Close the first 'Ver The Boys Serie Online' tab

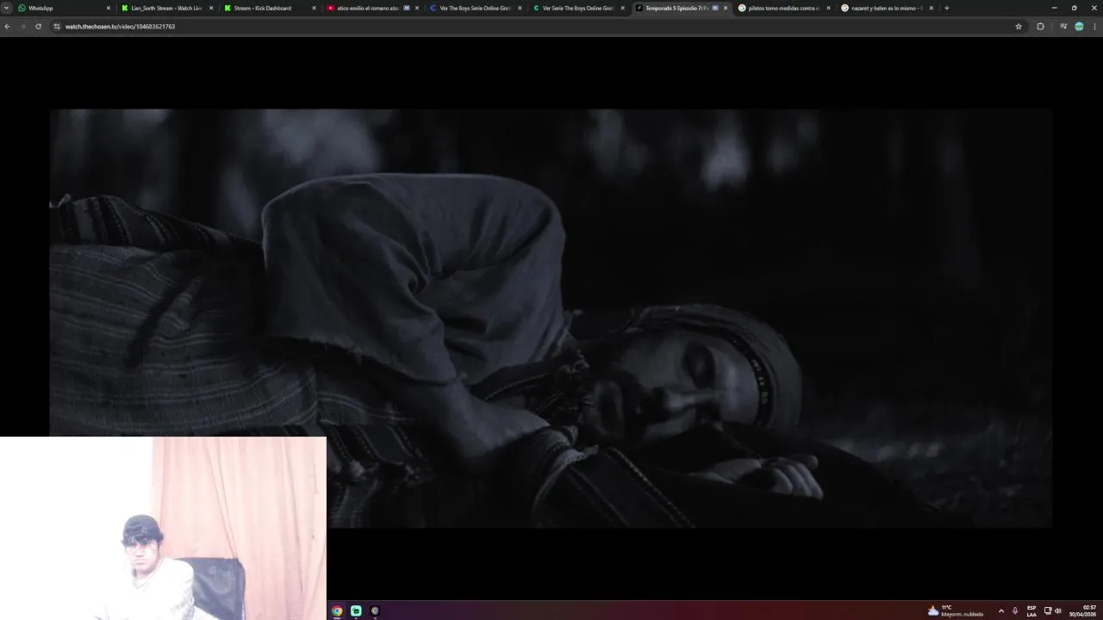point(520,8)
